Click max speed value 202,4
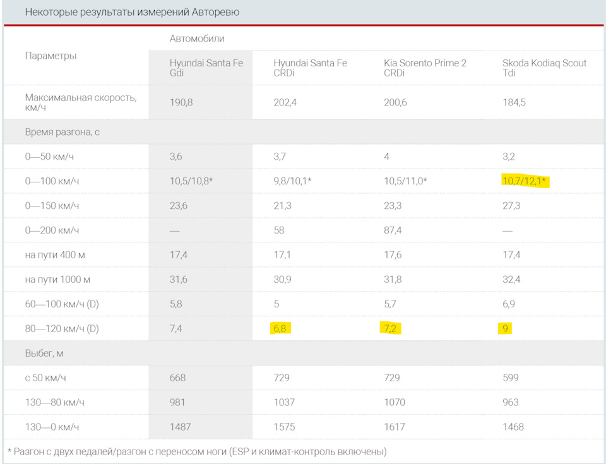The width and height of the screenshot is (606, 464). point(285,102)
